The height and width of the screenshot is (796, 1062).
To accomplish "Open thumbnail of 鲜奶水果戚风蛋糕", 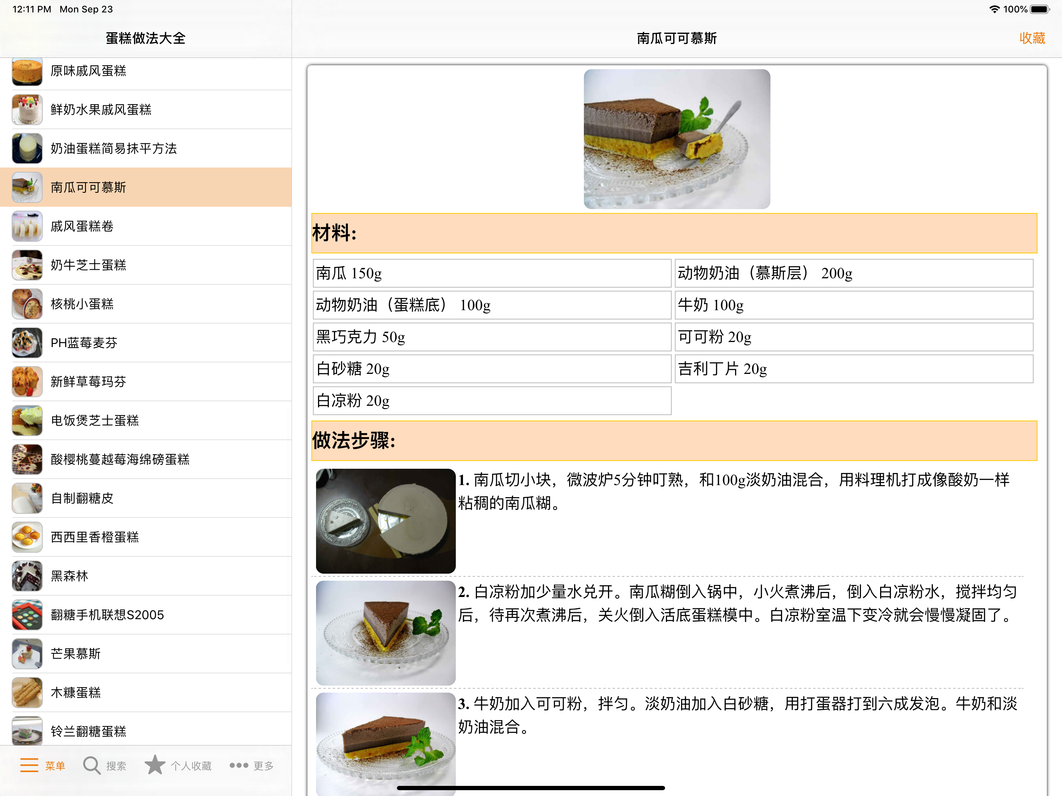I will [27, 110].
